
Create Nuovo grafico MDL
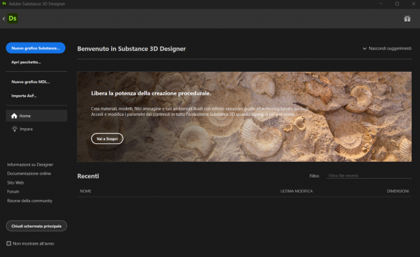tap(30, 82)
